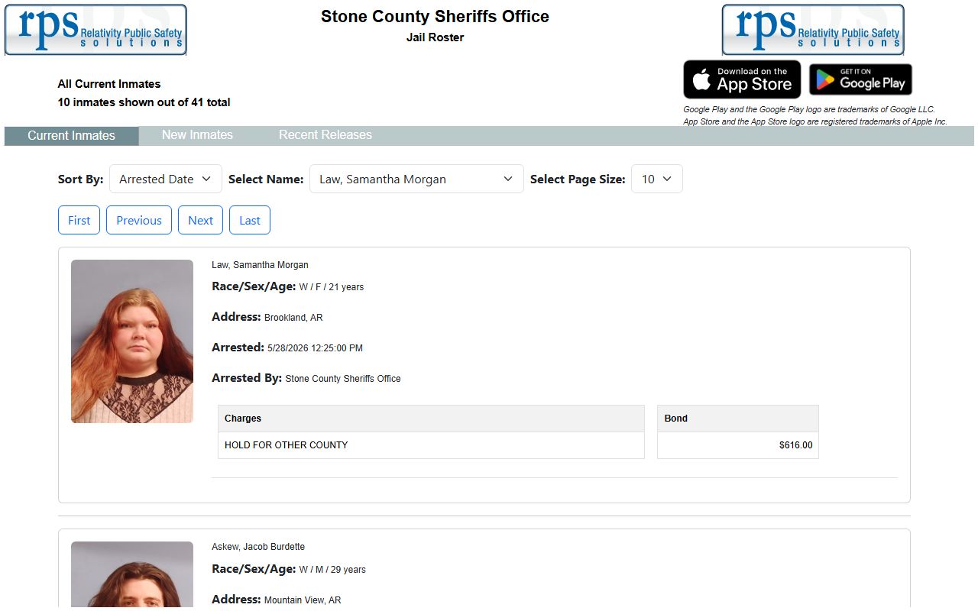Click the Next page button

point(200,220)
